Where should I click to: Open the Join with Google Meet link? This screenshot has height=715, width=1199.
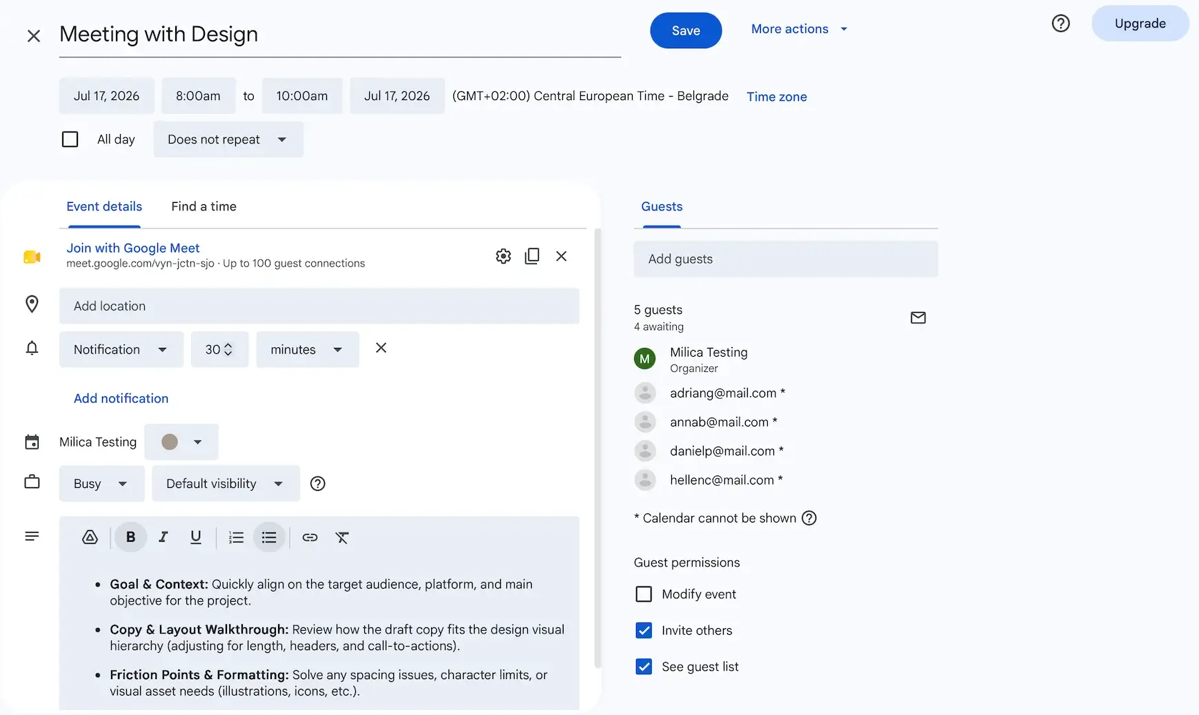pos(133,248)
